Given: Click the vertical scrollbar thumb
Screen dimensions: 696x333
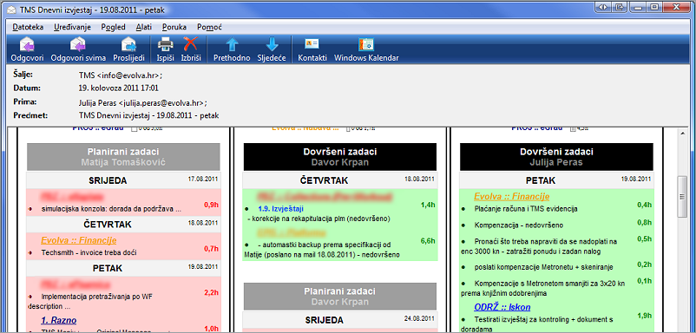Looking at the screenshot, I should pyautogui.click(x=683, y=198).
